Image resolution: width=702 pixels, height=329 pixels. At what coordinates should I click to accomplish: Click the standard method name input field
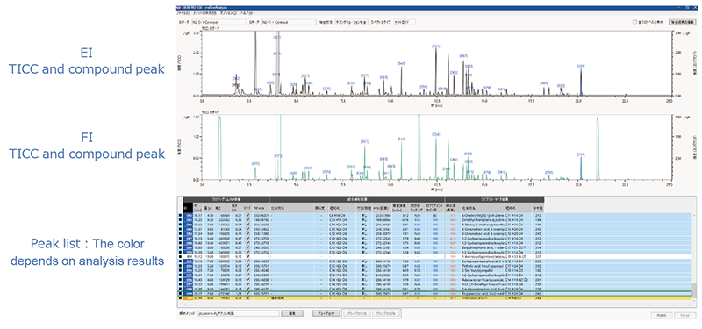238,313
